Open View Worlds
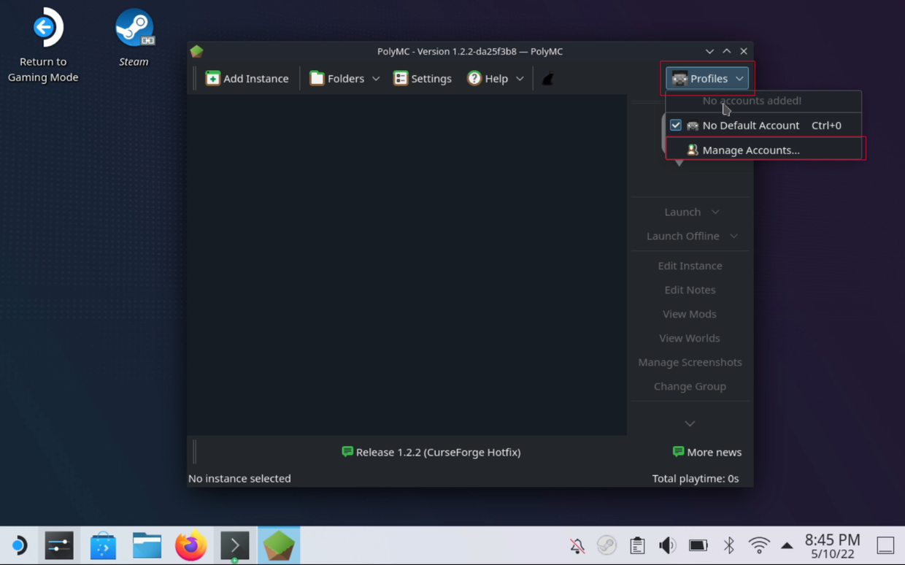905x565 pixels. coord(690,338)
